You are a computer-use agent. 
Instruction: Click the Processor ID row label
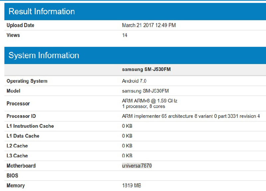click(21, 116)
